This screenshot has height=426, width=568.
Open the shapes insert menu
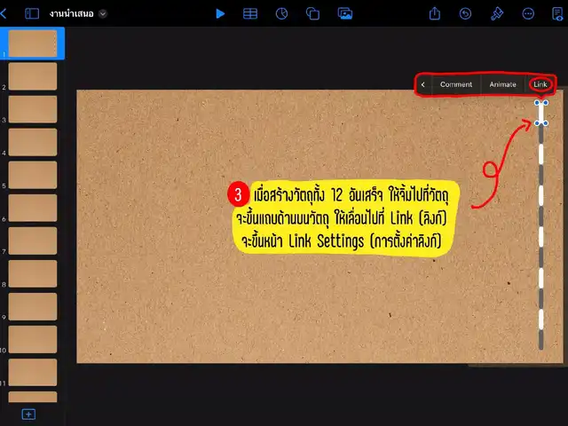[x=312, y=13]
